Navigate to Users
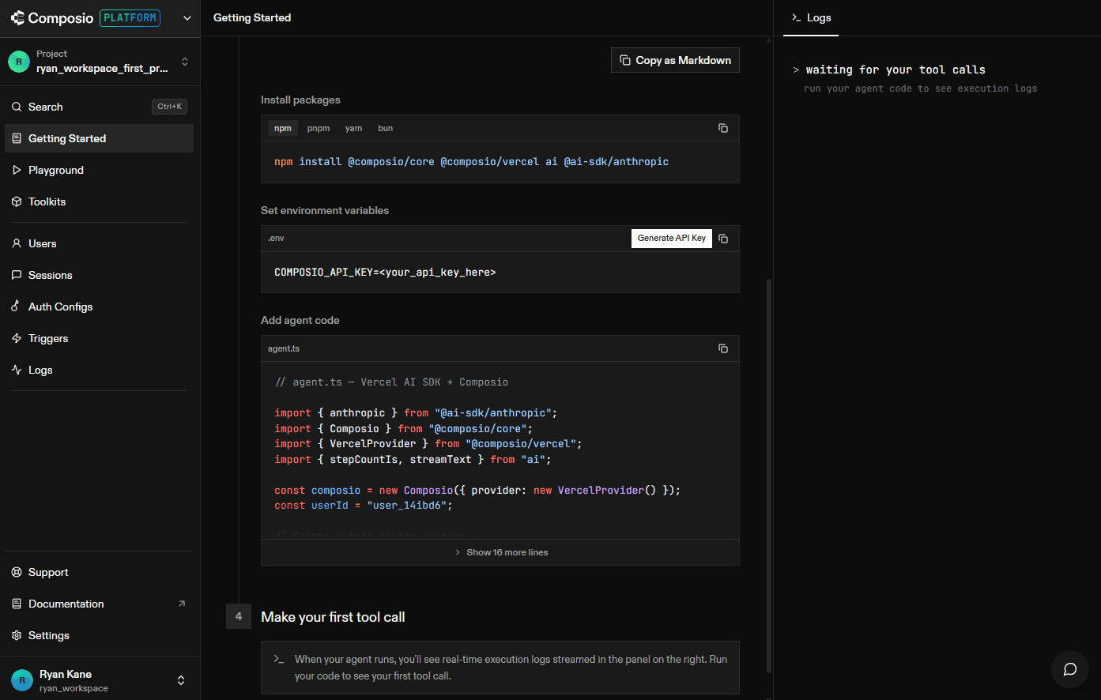Viewport: 1101px width, 700px height. click(x=100, y=243)
